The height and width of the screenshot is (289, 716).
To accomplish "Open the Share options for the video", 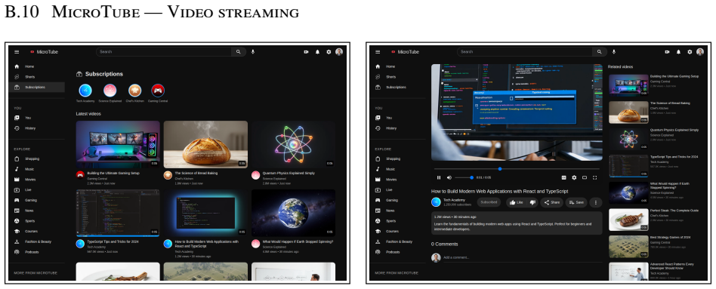I will tap(551, 202).
